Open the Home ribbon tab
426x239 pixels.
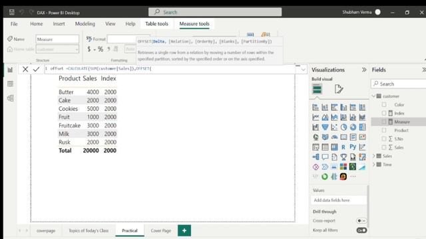pos(37,24)
